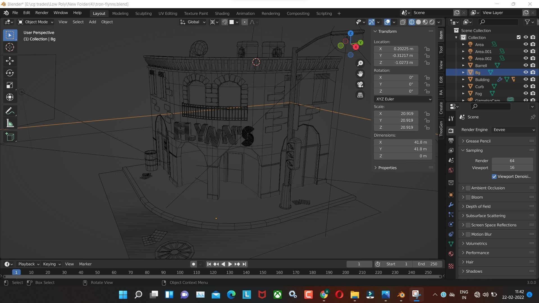Click the pan view hand icon
539x303 pixels.
point(360,74)
